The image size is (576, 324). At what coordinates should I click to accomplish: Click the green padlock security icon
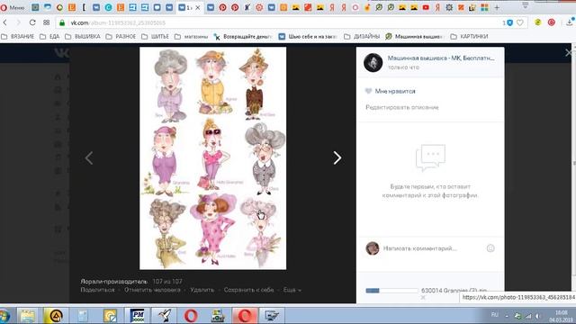[62, 22]
